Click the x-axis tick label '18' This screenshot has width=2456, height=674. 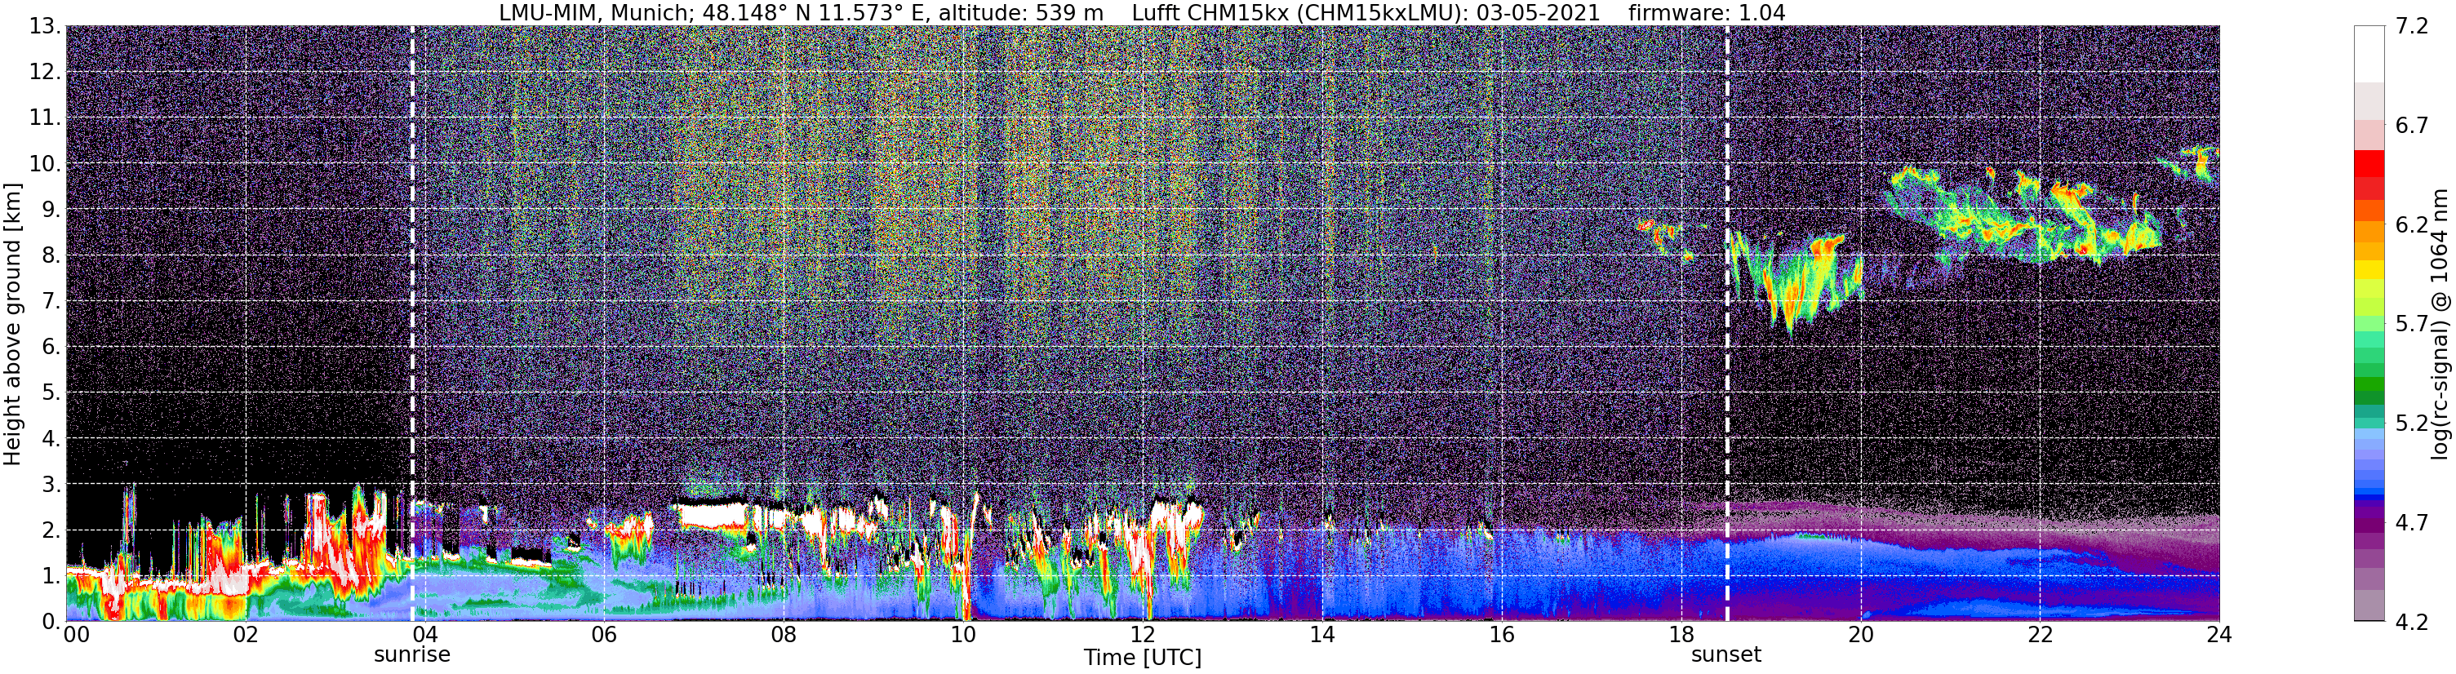click(1681, 635)
